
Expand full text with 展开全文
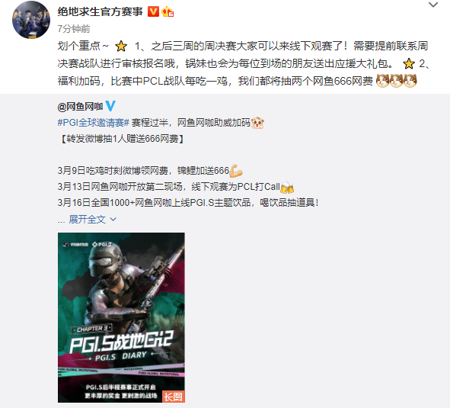click(x=87, y=220)
